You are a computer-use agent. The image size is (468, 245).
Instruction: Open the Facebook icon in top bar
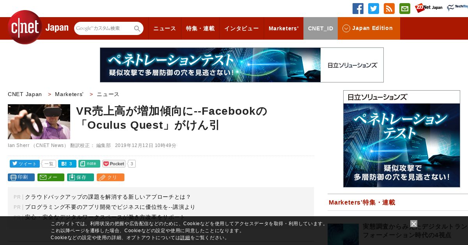(358, 9)
